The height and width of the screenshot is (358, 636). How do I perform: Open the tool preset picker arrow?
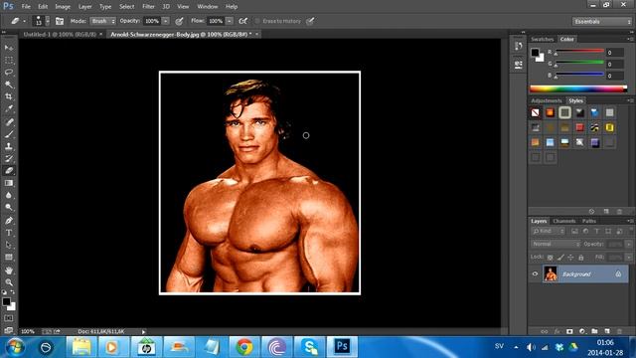(24, 21)
